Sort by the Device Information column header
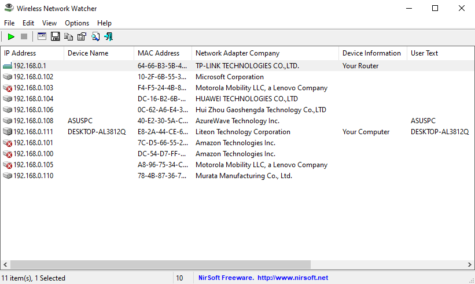The image size is (475, 284). (373, 53)
